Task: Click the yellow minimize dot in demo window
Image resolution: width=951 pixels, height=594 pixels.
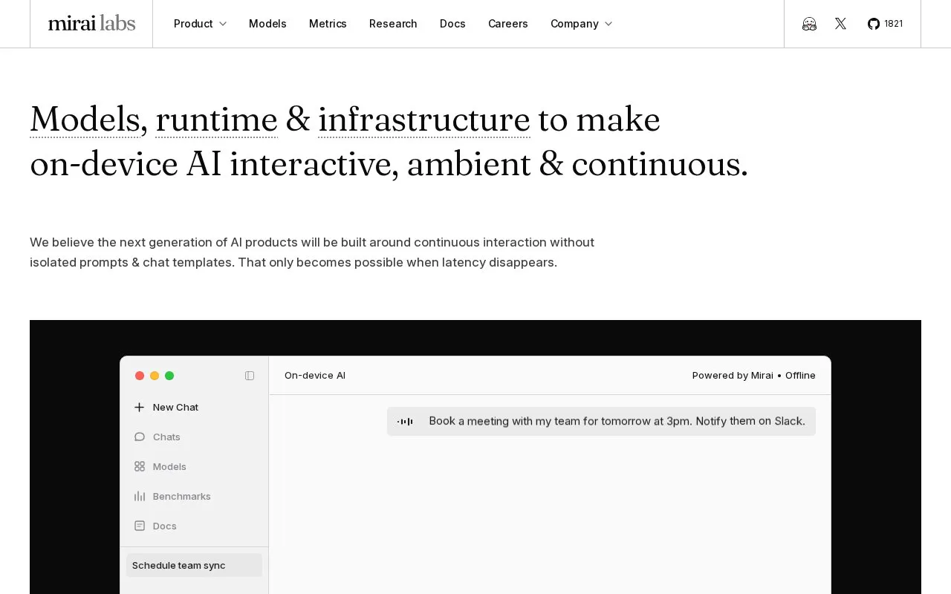Action: (x=155, y=376)
